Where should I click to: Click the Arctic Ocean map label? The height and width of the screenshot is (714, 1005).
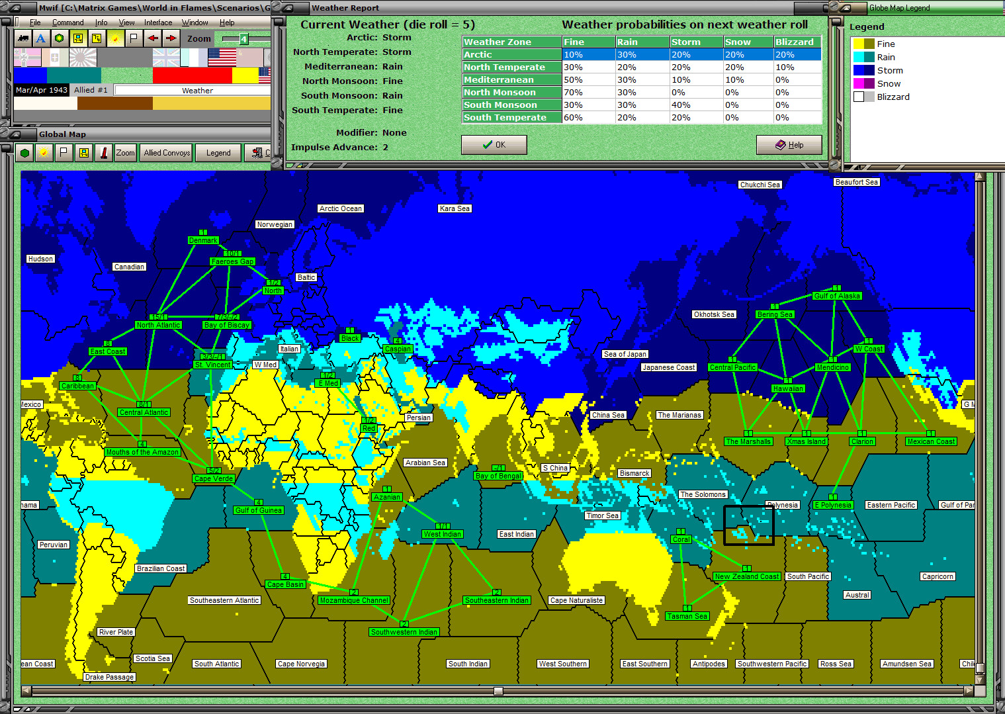tap(341, 208)
